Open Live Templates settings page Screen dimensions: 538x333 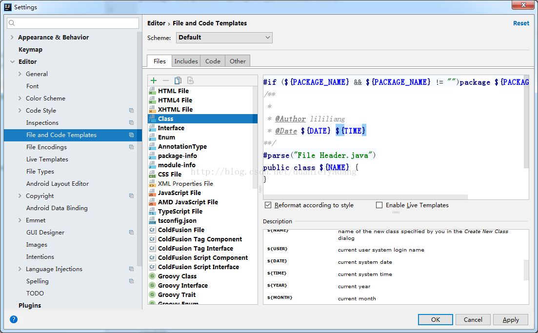click(47, 159)
